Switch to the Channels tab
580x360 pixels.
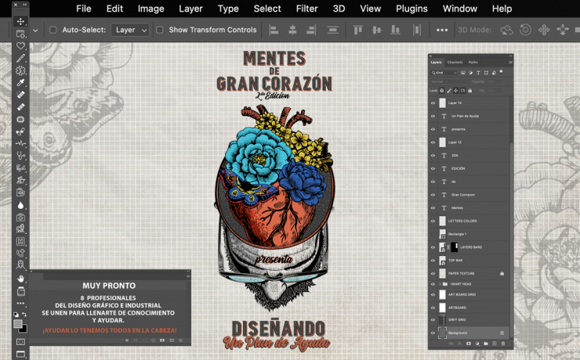[x=455, y=62]
